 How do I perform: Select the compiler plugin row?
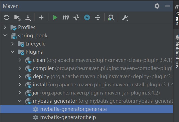(86, 68)
